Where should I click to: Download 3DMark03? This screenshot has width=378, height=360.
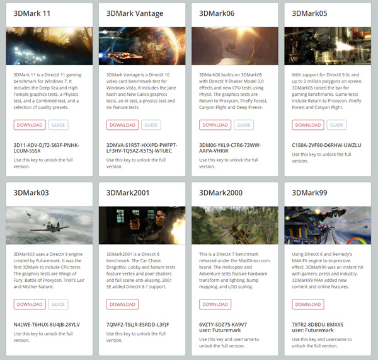pyautogui.click(x=30, y=305)
